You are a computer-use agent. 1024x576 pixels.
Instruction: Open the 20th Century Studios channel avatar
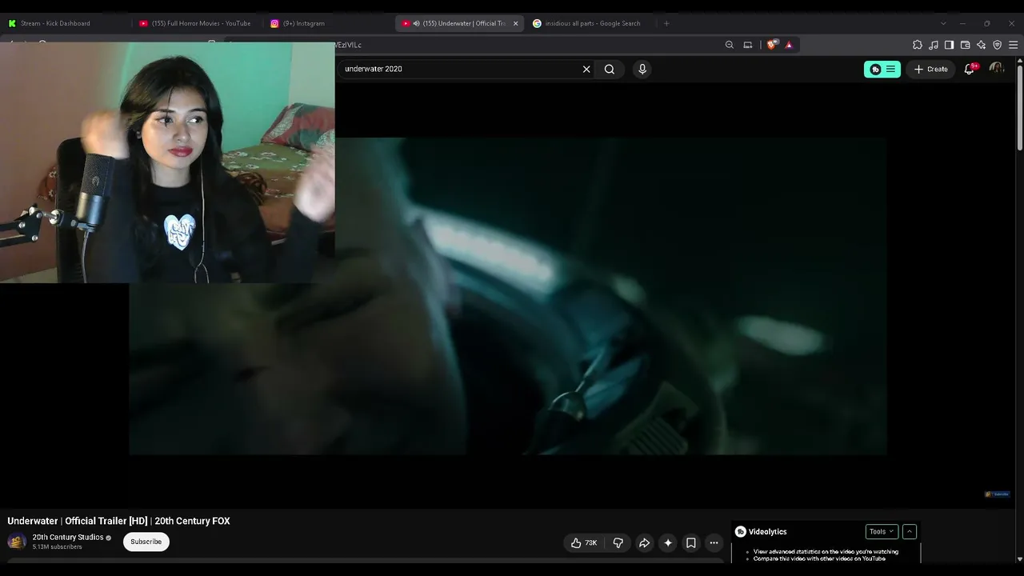[x=17, y=542]
